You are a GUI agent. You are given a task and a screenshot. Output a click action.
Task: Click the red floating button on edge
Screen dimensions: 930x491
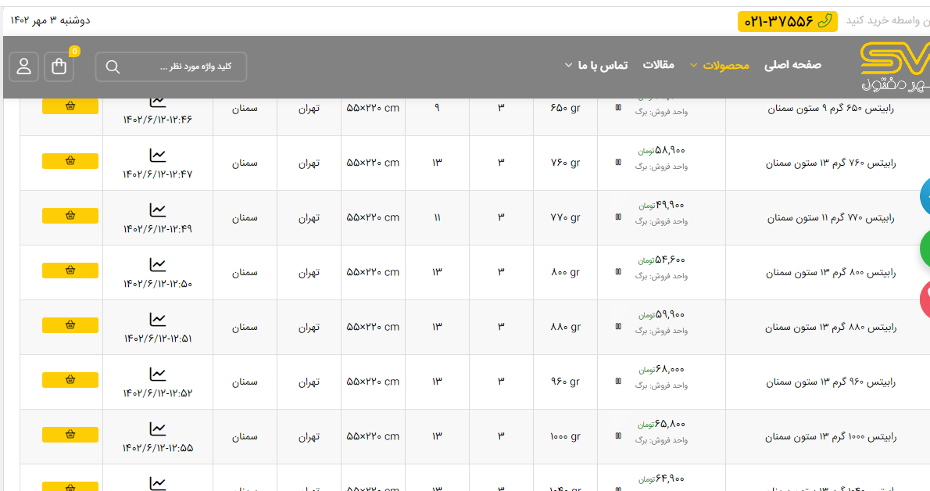(925, 302)
